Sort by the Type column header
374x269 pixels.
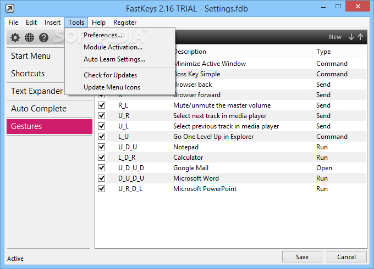pyautogui.click(x=339, y=52)
